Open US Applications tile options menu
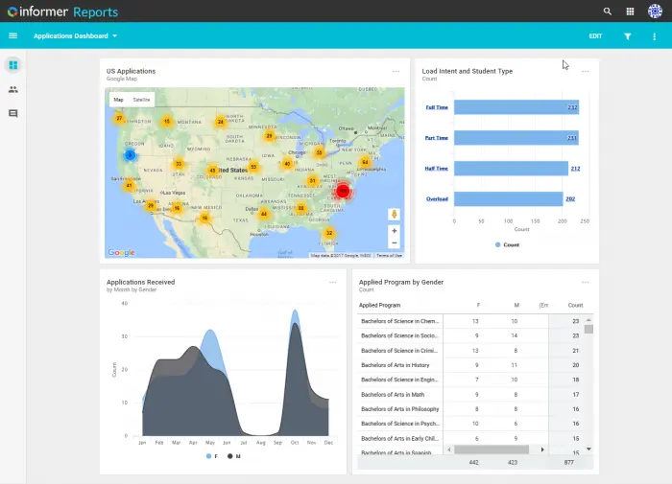 pyautogui.click(x=396, y=72)
